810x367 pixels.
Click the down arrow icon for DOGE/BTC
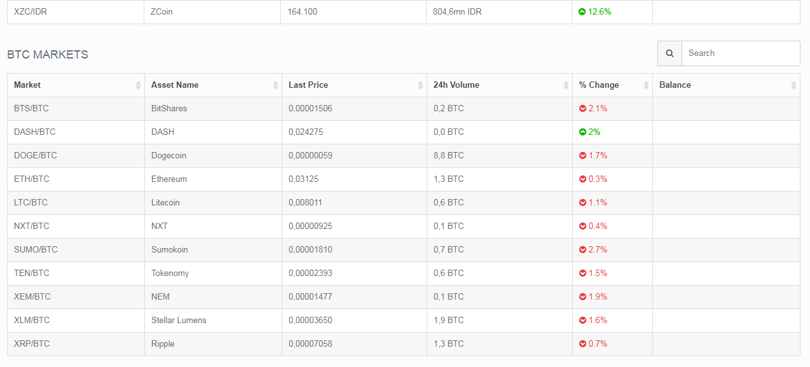[x=582, y=156]
